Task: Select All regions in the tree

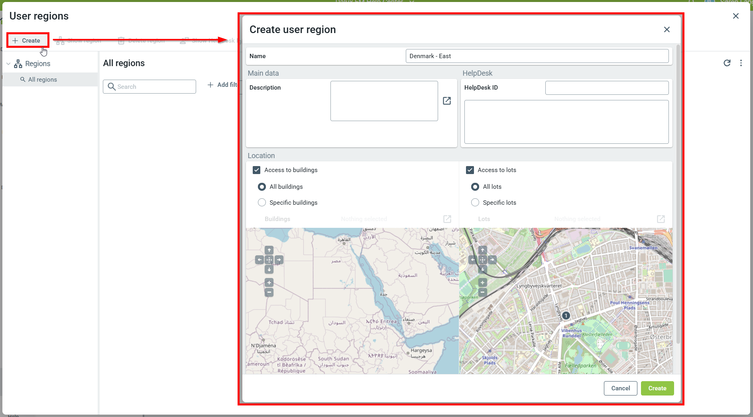Action: 42,80
